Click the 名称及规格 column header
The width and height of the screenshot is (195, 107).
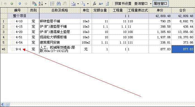[60, 10]
